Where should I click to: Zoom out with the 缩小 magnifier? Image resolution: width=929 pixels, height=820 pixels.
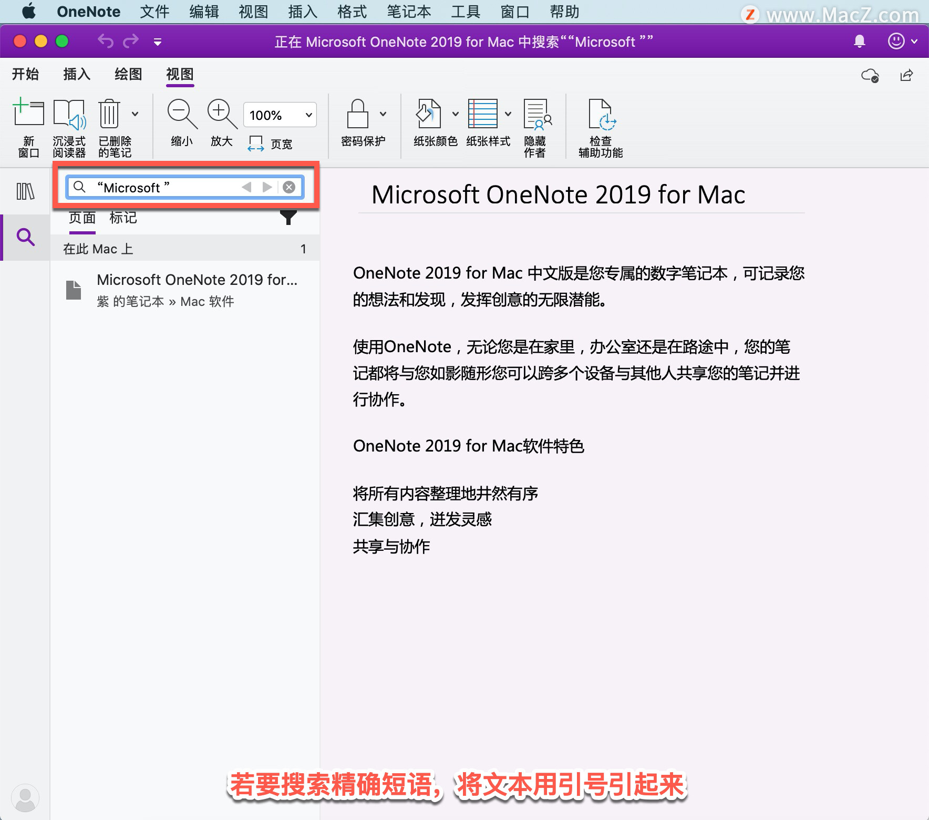[x=182, y=123]
